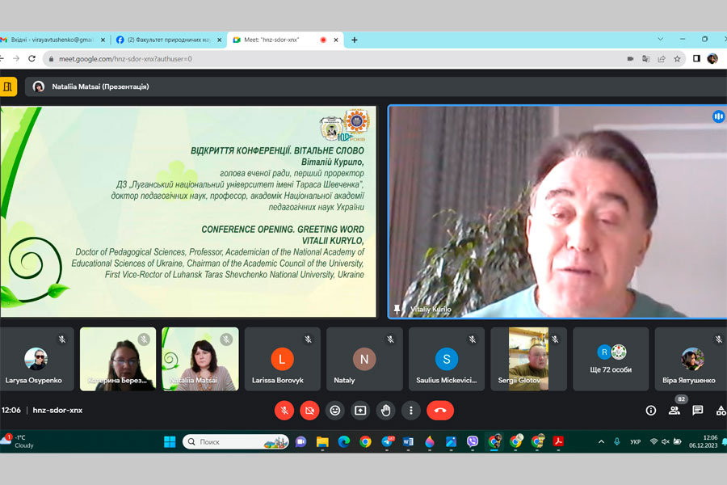Image resolution: width=727 pixels, height=485 pixels.
Task: Click the present screen button
Action: click(360, 411)
